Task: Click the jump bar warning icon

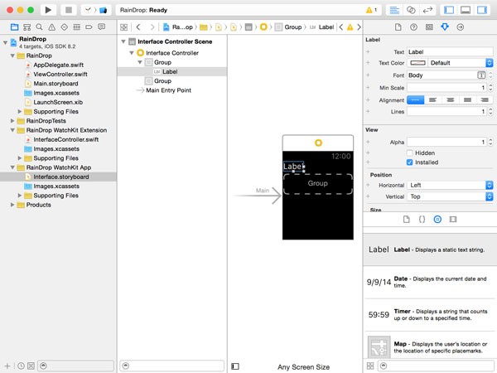Action: [x=350, y=27]
